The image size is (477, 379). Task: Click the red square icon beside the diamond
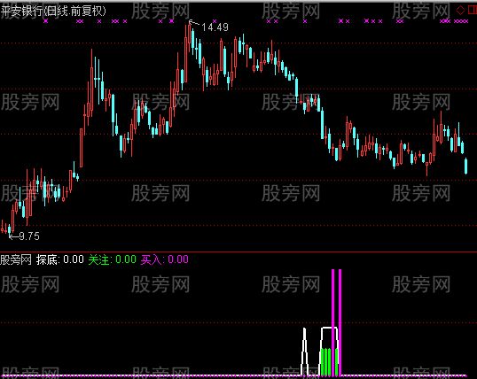coord(473,10)
